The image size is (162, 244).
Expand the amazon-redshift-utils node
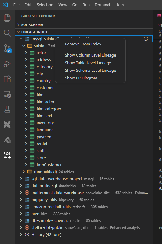[21, 207]
